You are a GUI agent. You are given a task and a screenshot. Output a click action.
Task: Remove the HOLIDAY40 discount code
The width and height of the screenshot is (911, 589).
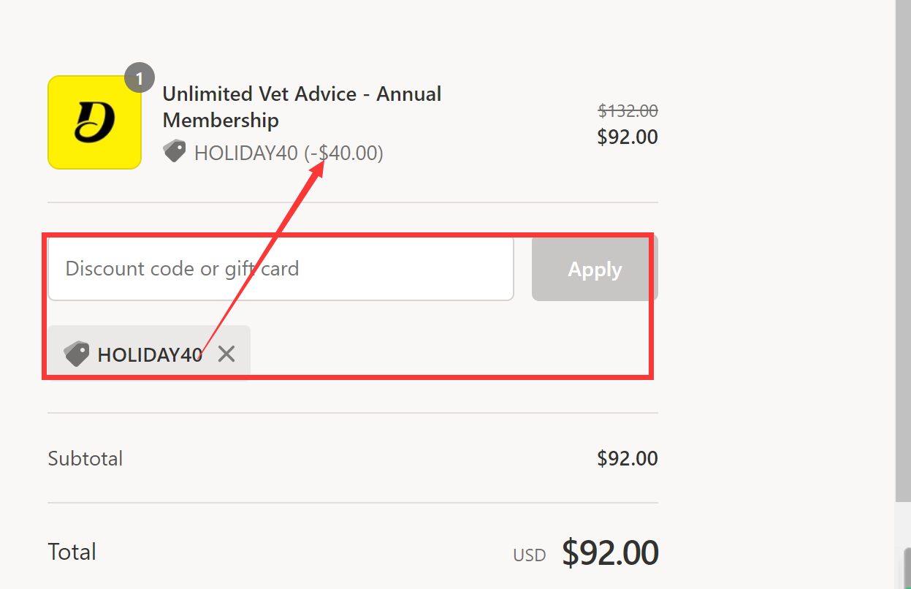(226, 354)
